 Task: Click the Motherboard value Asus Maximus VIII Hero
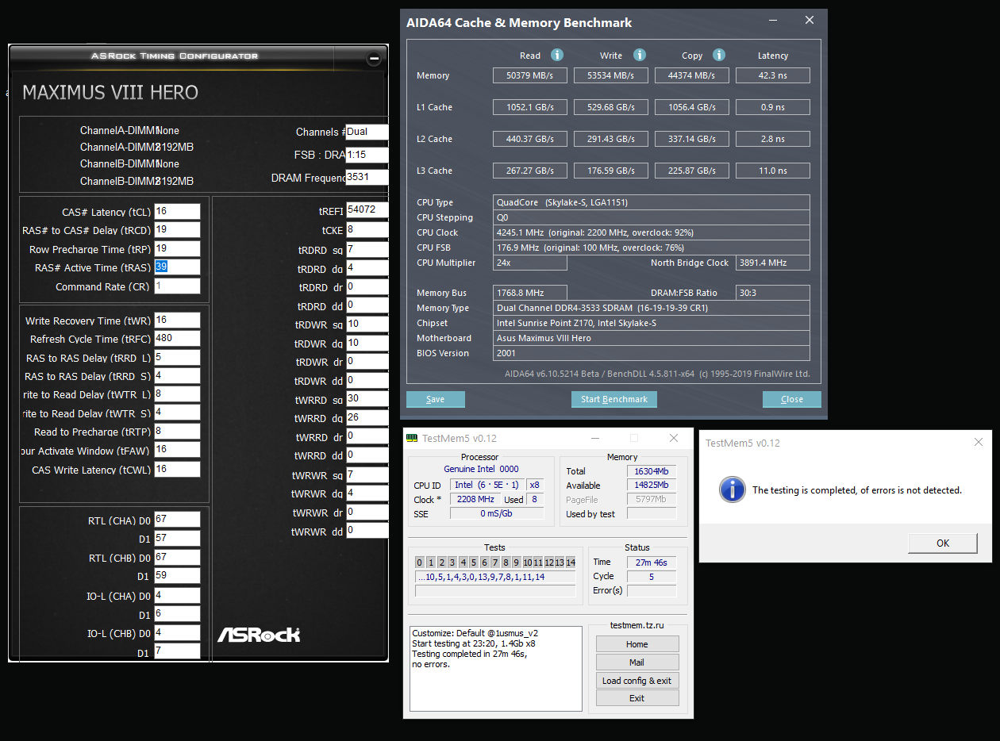click(x=652, y=338)
